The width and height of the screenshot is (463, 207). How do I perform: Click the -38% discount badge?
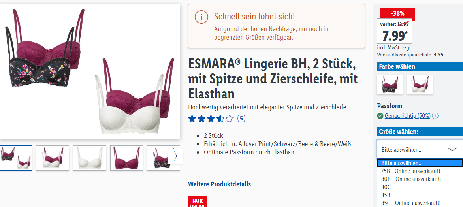coord(397,13)
